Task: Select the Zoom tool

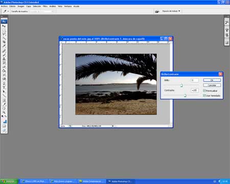Action: pos(4,112)
